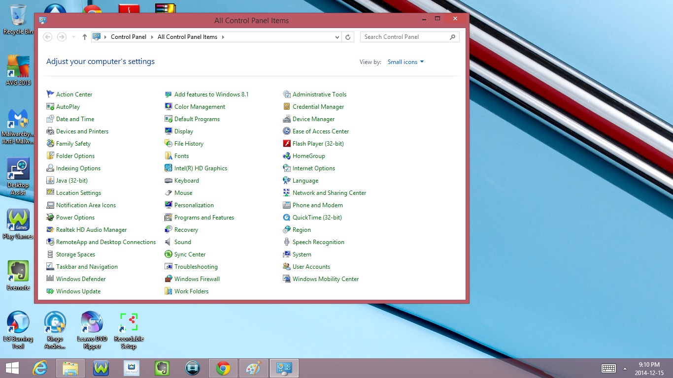
Task: Click the Windows Update icon
Action: [50, 291]
